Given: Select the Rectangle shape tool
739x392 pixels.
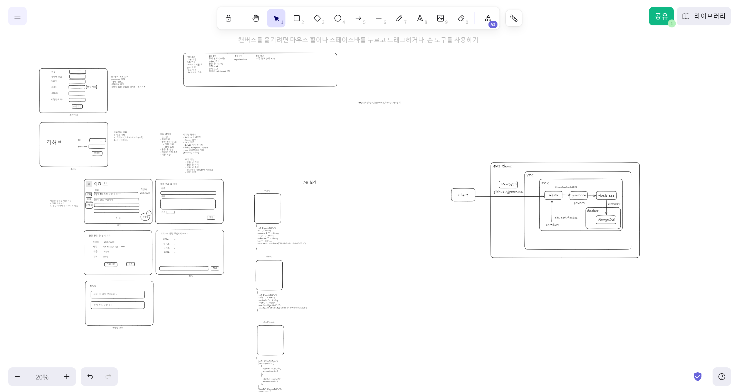Looking at the screenshot, I should (x=297, y=18).
